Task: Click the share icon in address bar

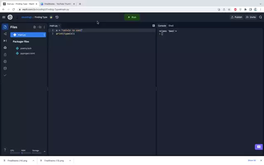Action: [x=224, y=9]
